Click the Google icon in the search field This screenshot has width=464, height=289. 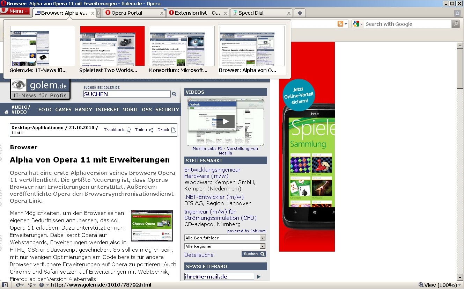point(356,24)
